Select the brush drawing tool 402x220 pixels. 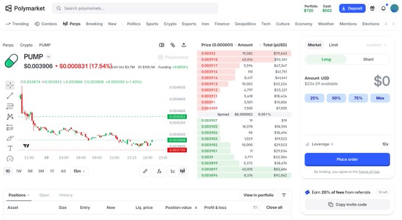pyautogui.click(x=10, y=138)
